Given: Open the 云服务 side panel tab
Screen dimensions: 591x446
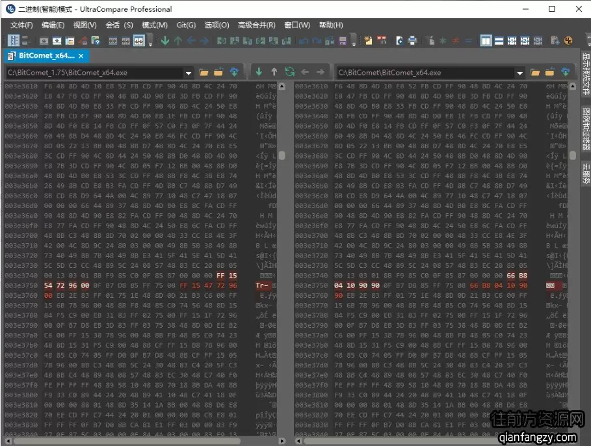Looking at the screenshot, I should click(x=586, y=174).
